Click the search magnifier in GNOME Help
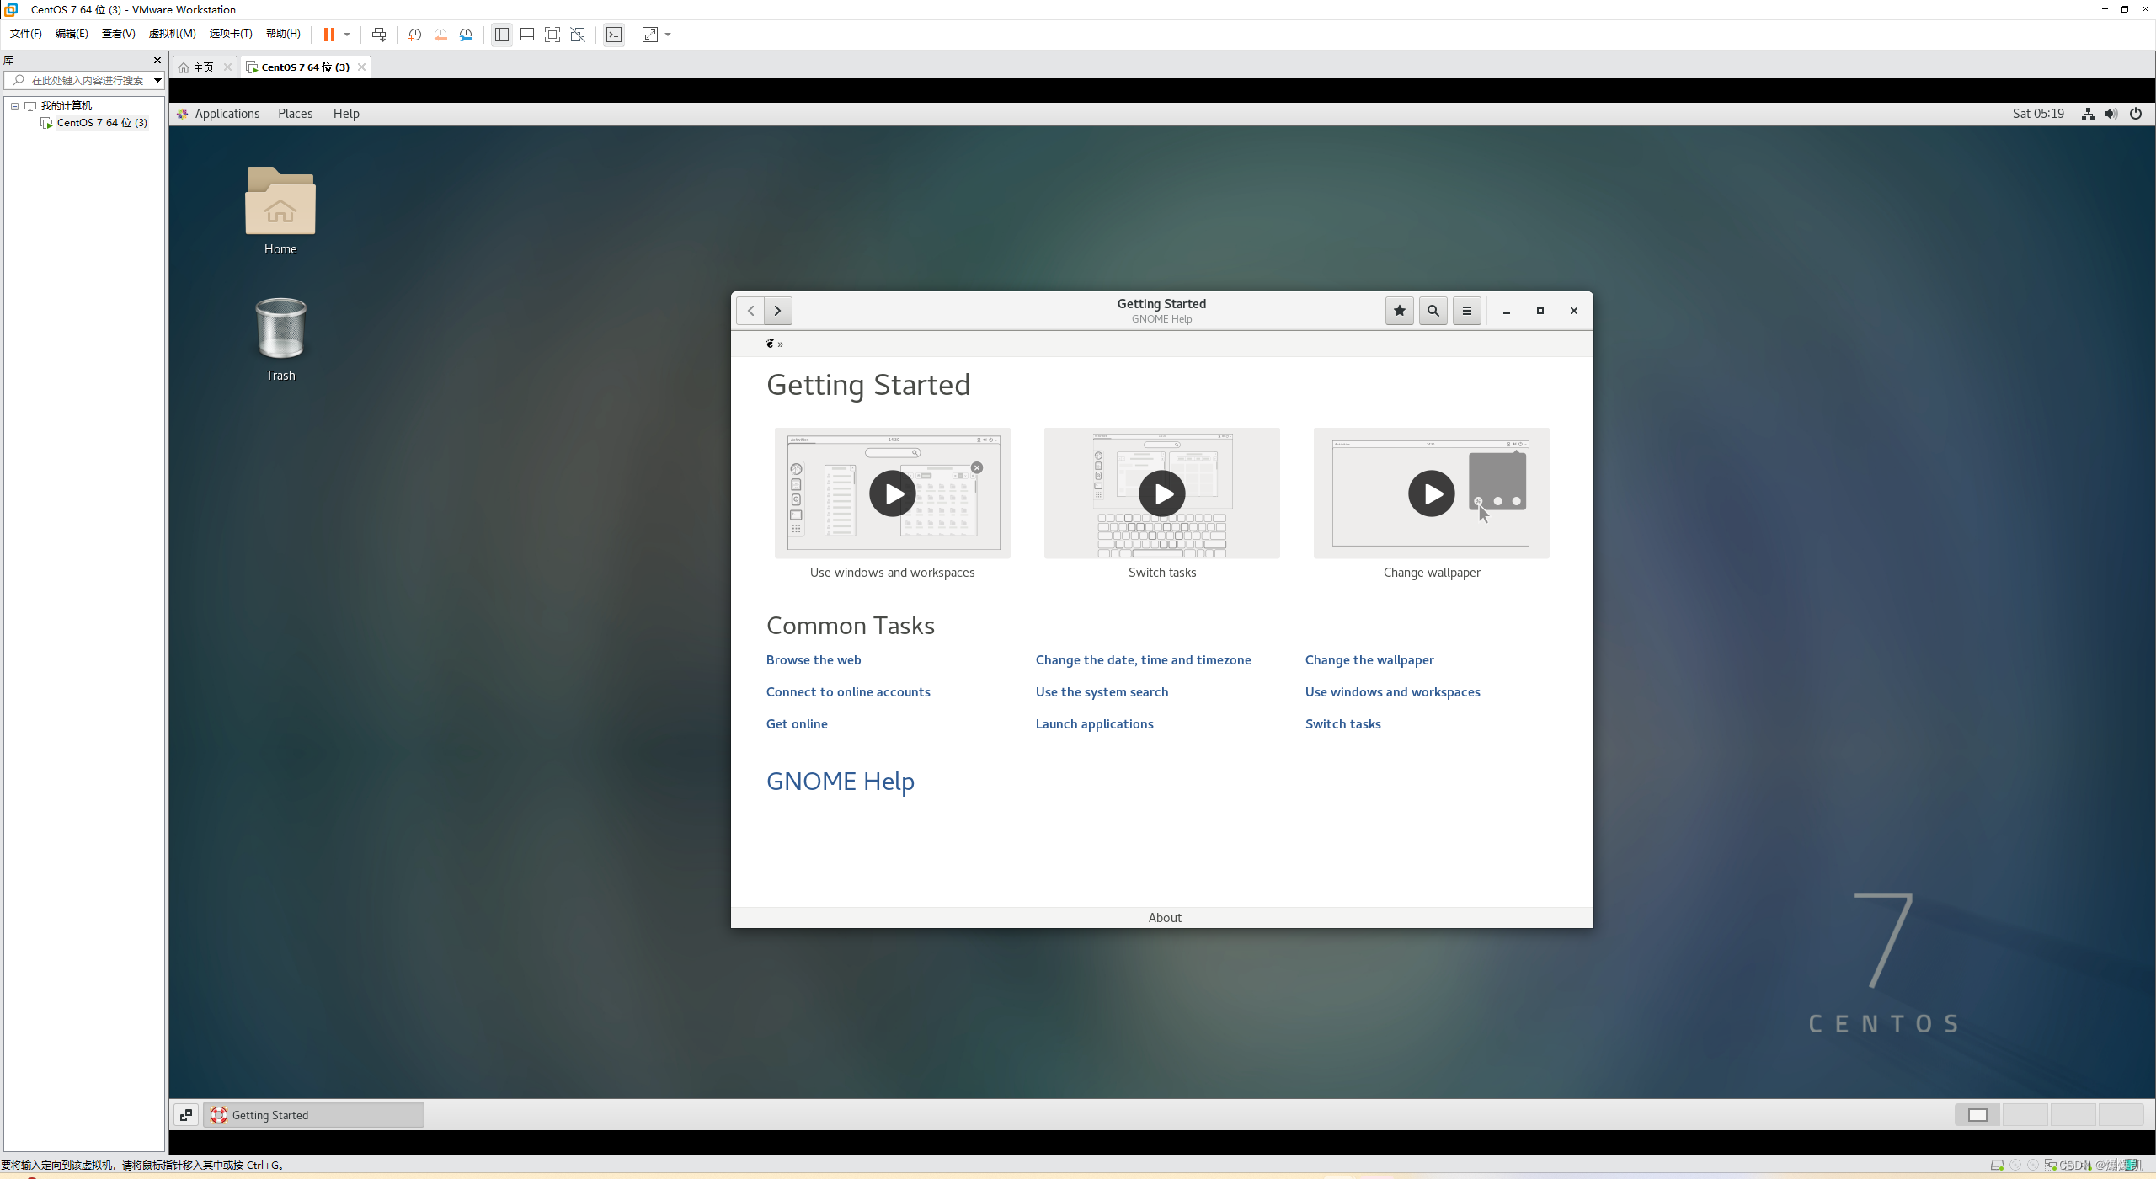The height and width of the screenshot is (1179, 2156). (x=1433, y=311)
